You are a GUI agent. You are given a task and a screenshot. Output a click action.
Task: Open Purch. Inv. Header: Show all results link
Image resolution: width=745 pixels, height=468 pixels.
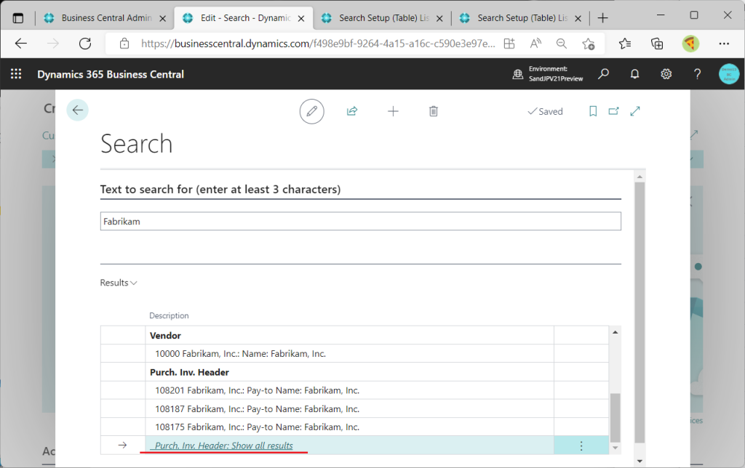[x=224, y=445]
